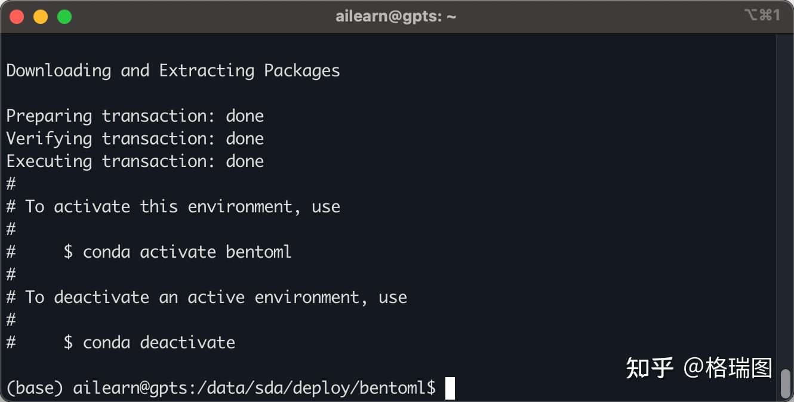Click the yellow minimize window button
The height and width of the screenshot is (402, 794).
[41, 17]
